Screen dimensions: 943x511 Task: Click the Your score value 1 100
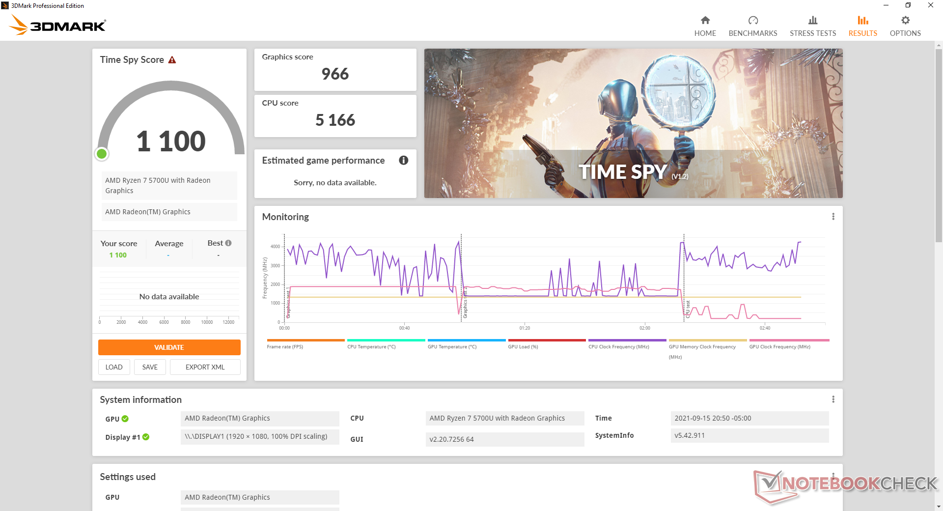point(118,255)
